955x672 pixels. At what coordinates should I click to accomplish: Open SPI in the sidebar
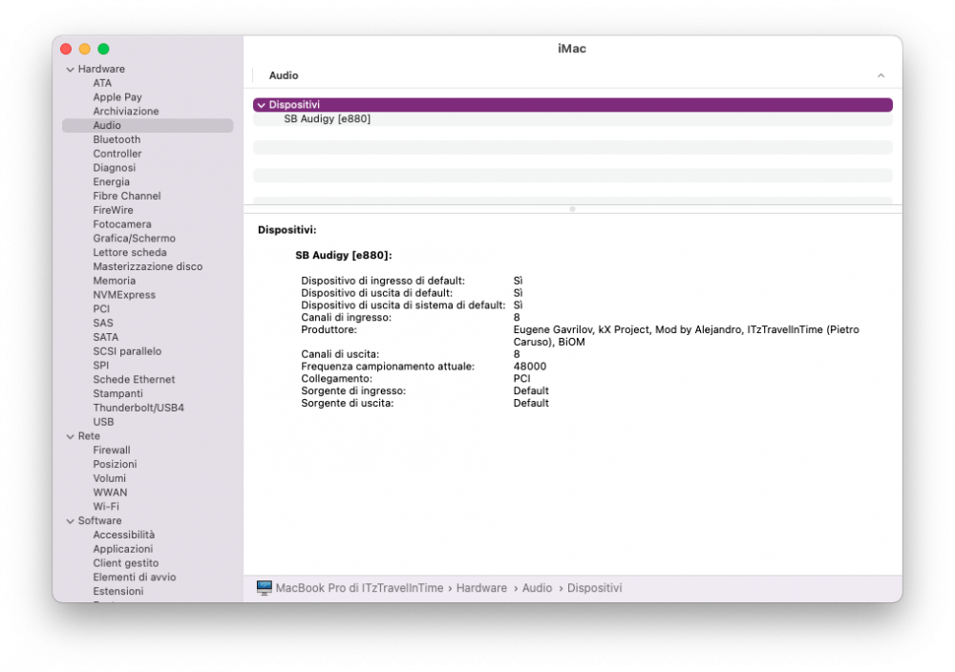[101, 366]
